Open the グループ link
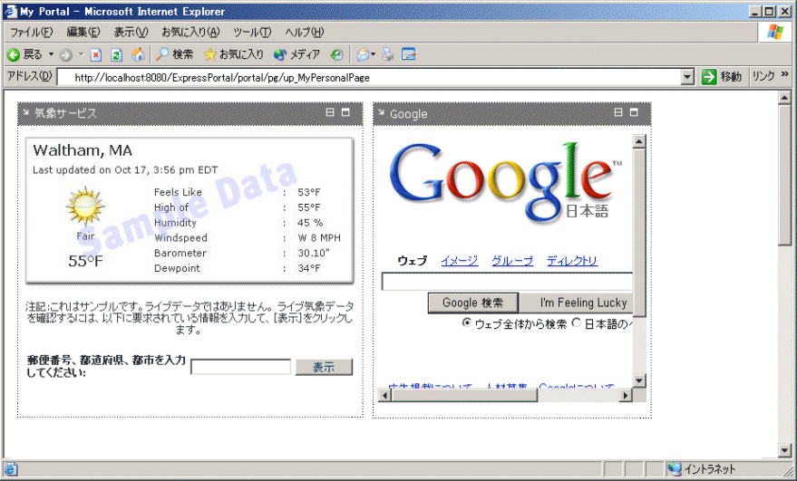 coord(512,261)
